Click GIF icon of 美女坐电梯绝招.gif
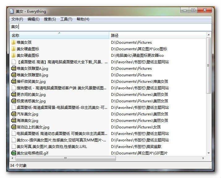The image size is (221, 178). pos(14,153)
